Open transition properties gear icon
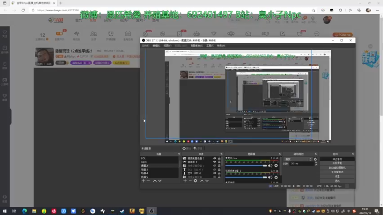Screen dimensions: 383x215 [x=315, y=159]
